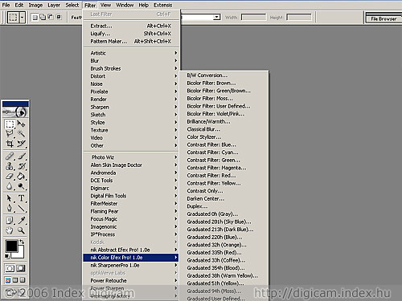
Task: Switch to Full Screen with Menu Bar
Action: 15,280
